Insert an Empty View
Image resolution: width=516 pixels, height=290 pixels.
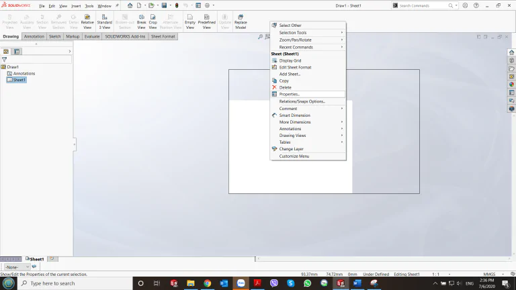pos(190,21)
